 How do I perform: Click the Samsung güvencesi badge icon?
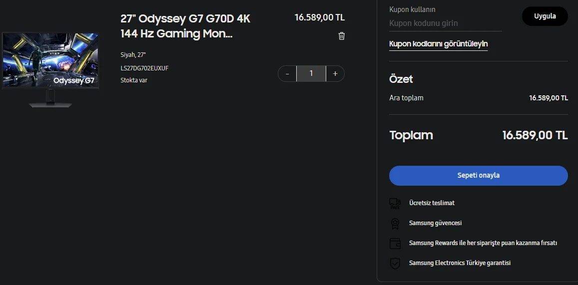395,223
